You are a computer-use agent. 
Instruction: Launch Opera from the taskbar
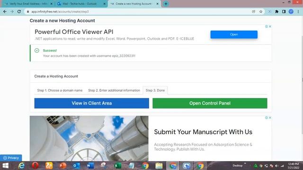(x=35, y=166)
